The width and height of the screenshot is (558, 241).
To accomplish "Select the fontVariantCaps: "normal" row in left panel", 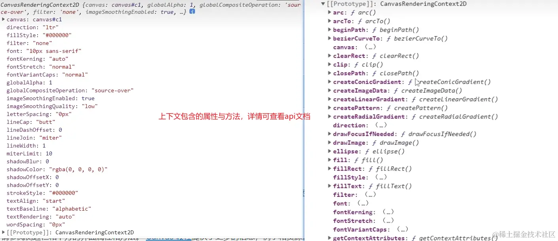I will (47, 75).
